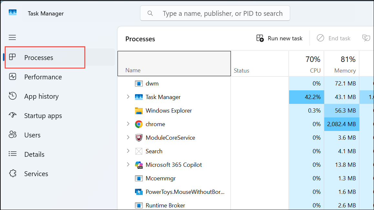Click the Task Manager window title text

click(x=46, y=14)
